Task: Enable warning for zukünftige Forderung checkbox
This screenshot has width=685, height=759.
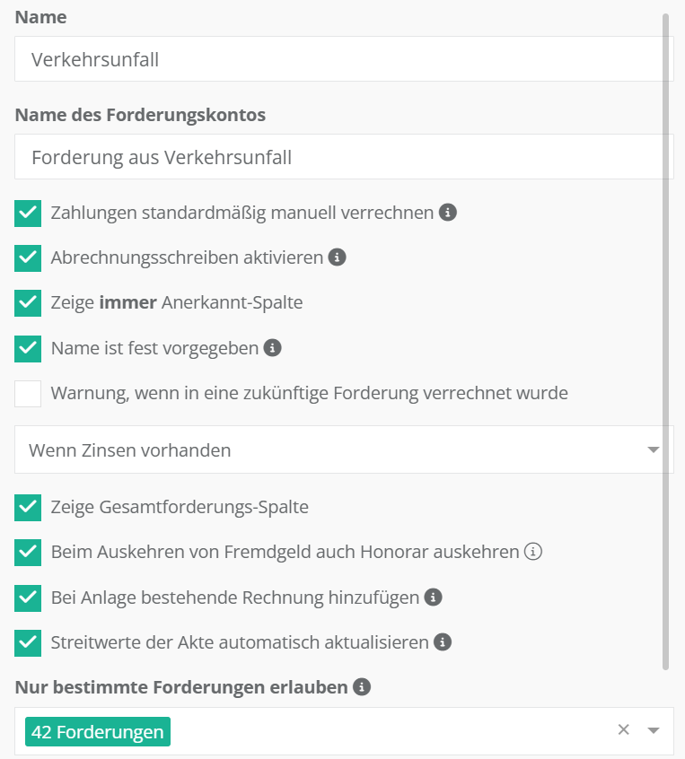Action: 28,393
